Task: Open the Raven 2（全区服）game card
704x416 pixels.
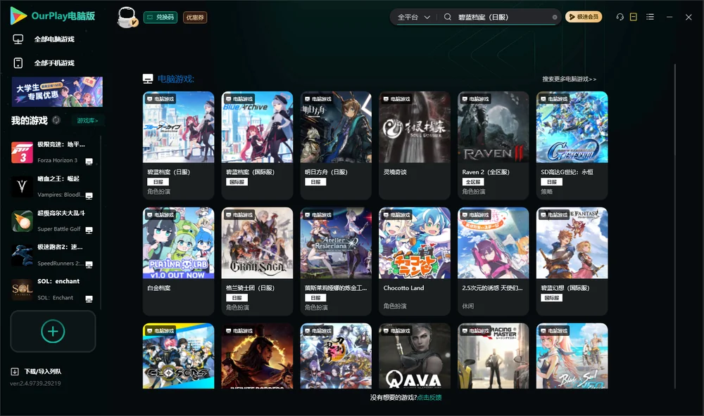Action: [x=494, y=145]
